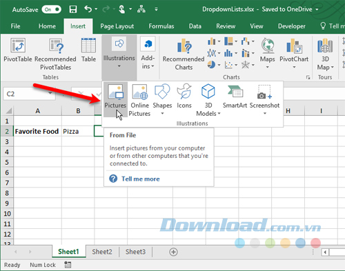Select column H header
Image resolution: width=345 pixels, height=271 pixels.
288,111
